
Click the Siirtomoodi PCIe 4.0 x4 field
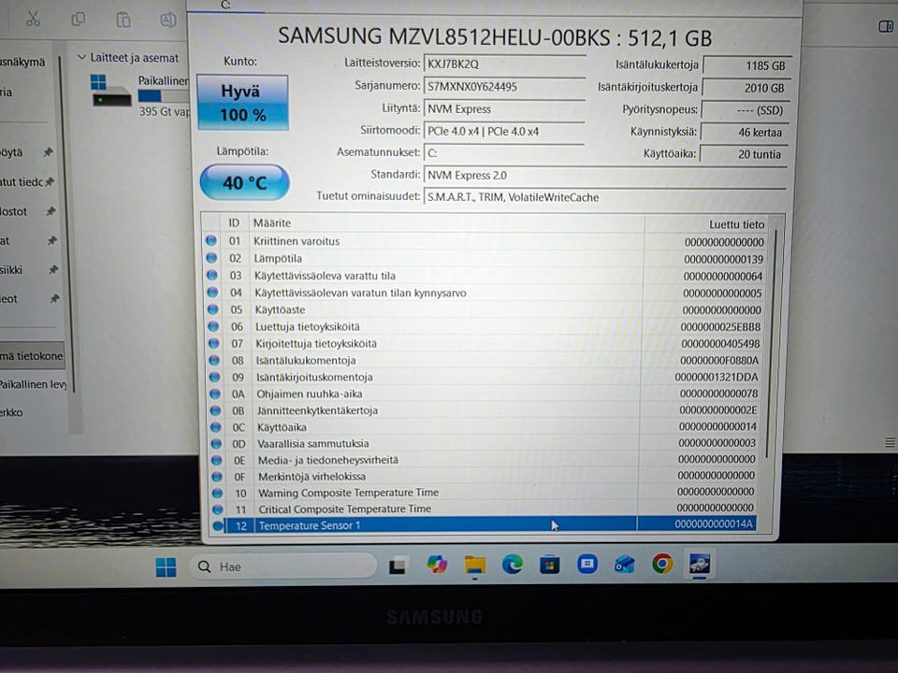(x=504, y=131)
